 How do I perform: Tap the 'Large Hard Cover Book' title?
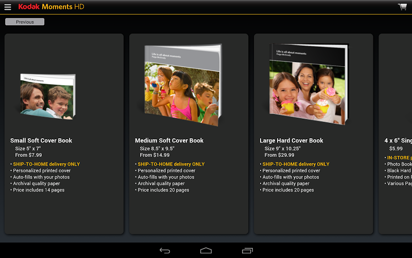(x=291, y=140)
